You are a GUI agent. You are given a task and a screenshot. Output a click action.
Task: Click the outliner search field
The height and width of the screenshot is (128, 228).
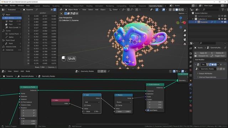coord(211,10)
